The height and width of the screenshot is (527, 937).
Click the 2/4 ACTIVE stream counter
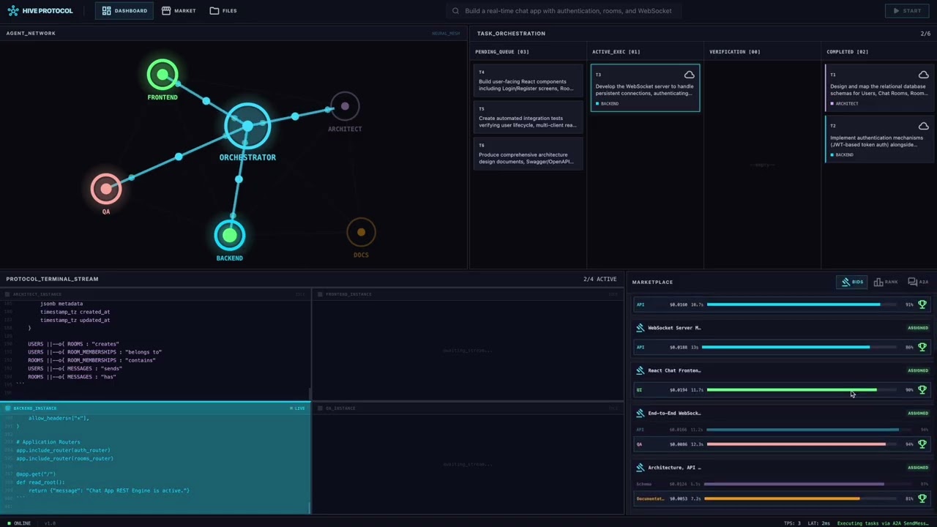coord(600,279)
